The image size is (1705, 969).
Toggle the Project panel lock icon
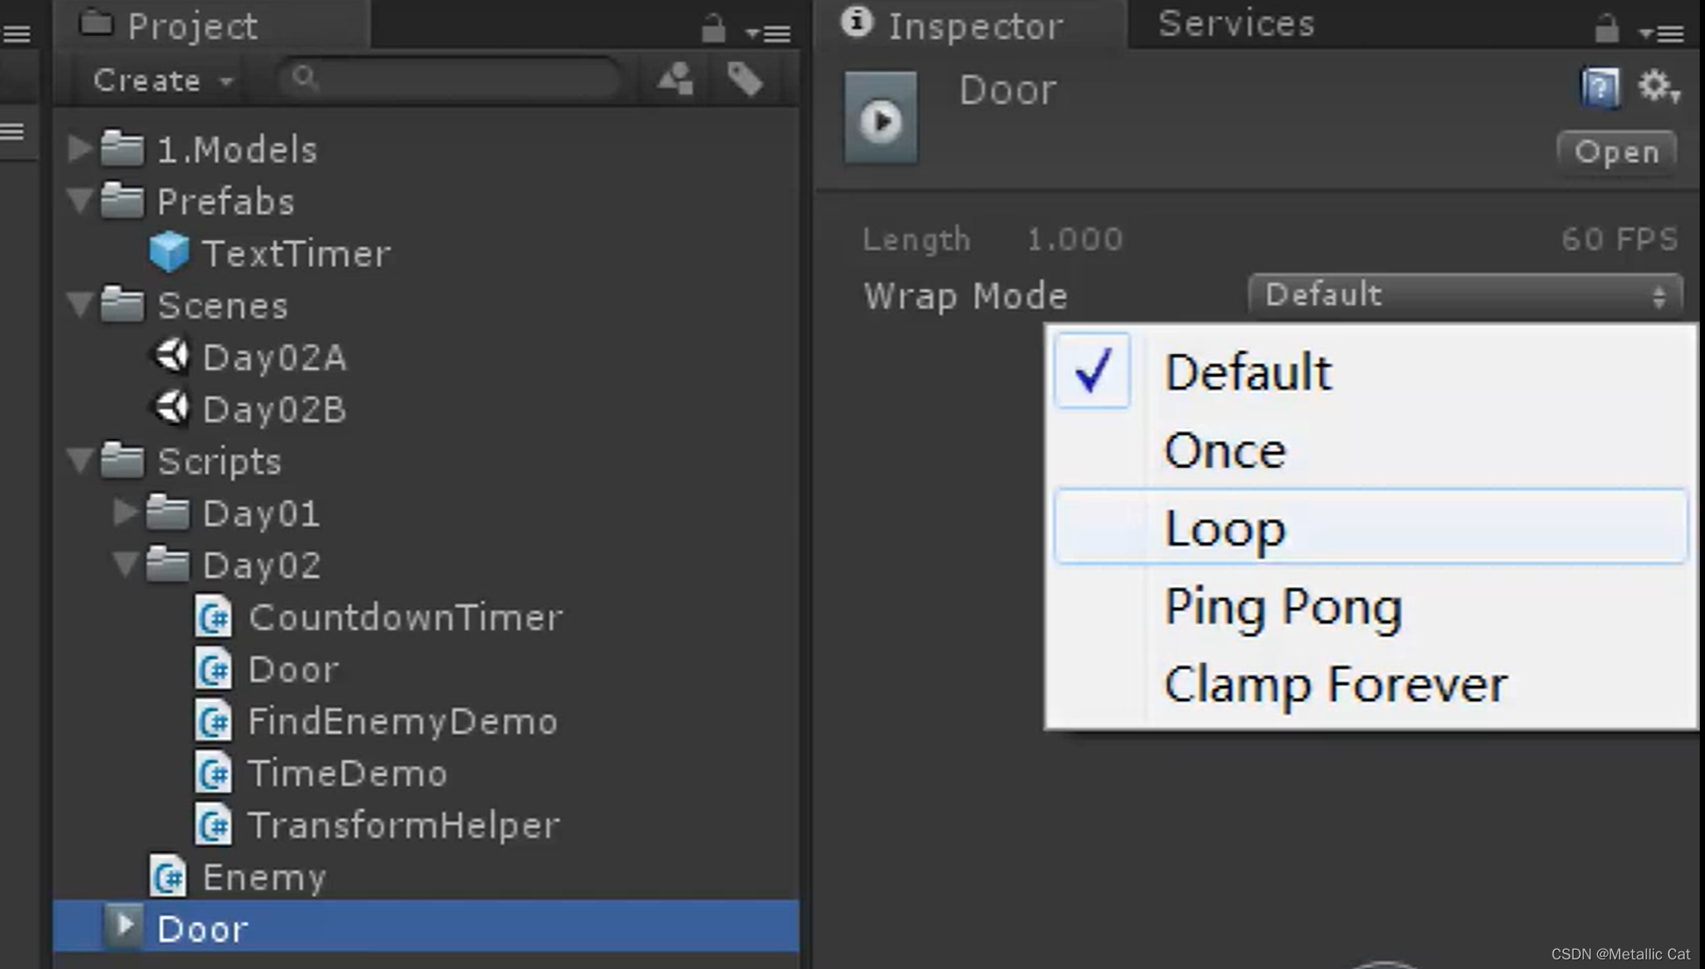[714, 29]
